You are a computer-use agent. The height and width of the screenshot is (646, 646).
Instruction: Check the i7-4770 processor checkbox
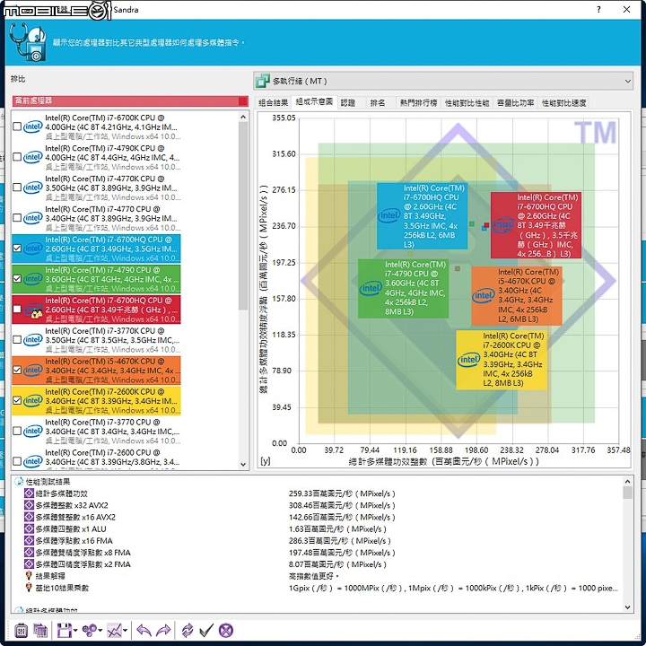point(17,218)
